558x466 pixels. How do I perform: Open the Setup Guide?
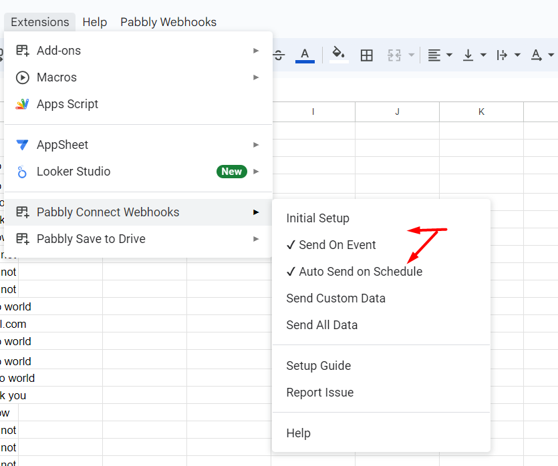click(x=381, y=365)
